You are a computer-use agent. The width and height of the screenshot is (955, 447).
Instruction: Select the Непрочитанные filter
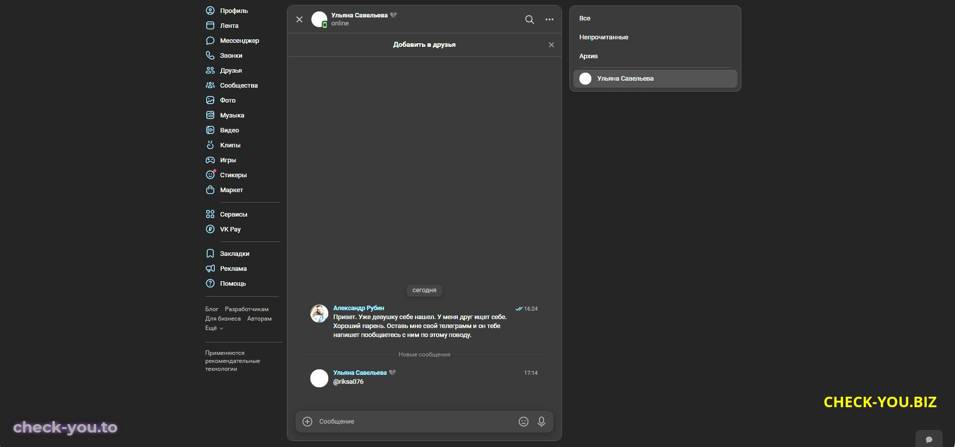[604, 37]
